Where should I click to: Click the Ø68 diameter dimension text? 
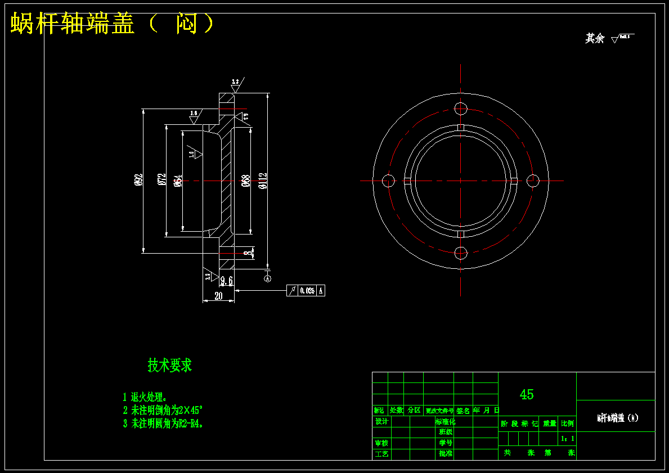pyautogui.click(x=245, y=182)
